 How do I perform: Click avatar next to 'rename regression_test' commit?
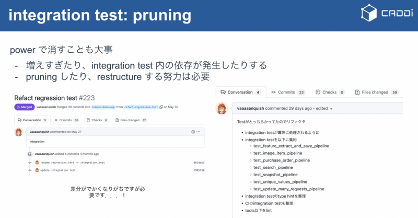[x=37, y=163]
